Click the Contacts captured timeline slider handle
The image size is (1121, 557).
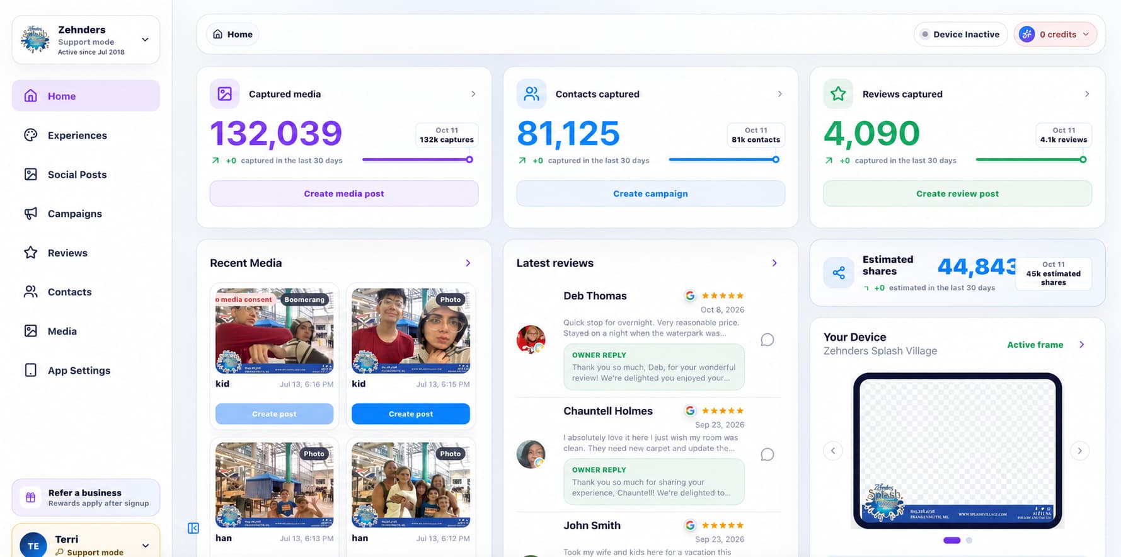coord(776,159)
